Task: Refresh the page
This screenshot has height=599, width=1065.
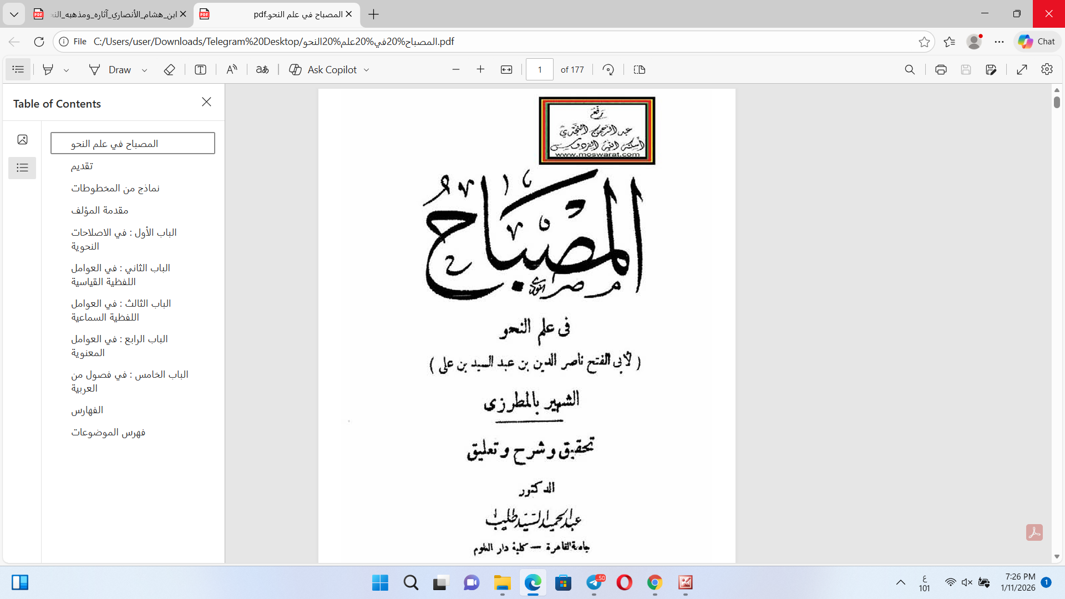Action: [39, 42]
